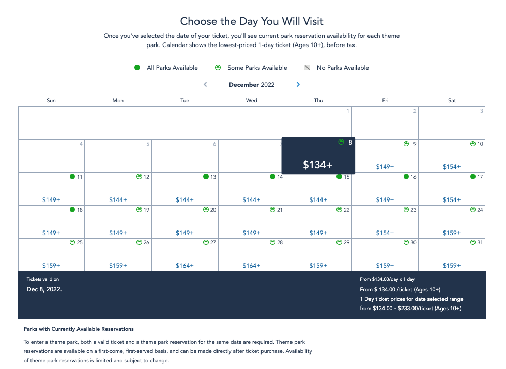This screenshot has height=369, width=506.
Task: Pick December 27 at $164+
Action: (185, 255)
